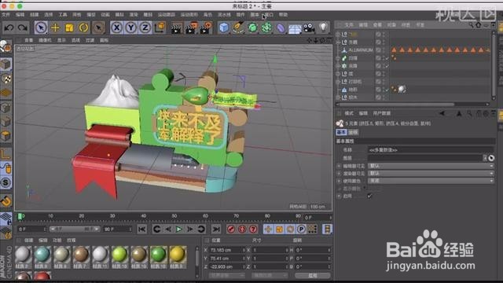The height and width of the screenshot is (283, 503).
Task: Select the yellow material swatch
Action: pyautogui.click(x=178, y=255)
